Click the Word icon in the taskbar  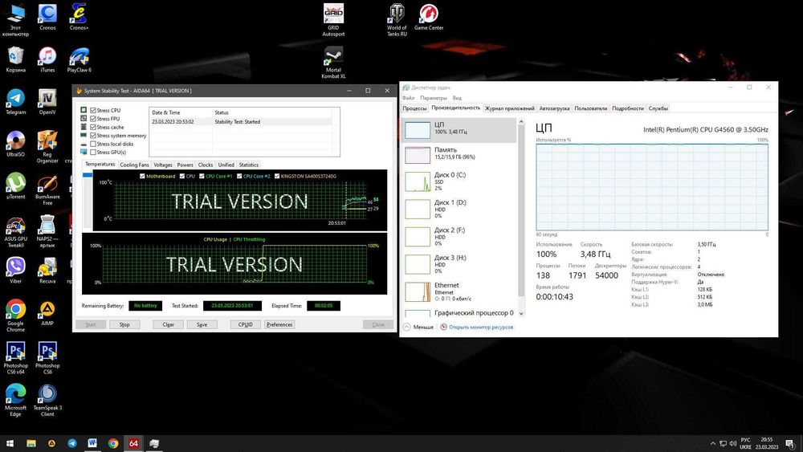pyautogui.click(x=92, y=443)
